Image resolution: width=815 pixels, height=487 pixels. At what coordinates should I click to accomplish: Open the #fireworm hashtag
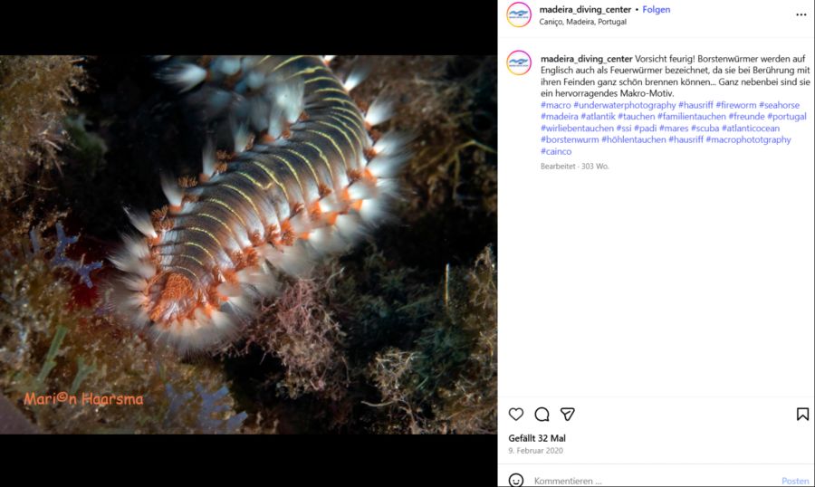click(735, 105)
